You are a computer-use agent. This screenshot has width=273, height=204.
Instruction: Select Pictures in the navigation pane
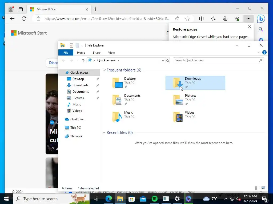click(x=78, y=98)
